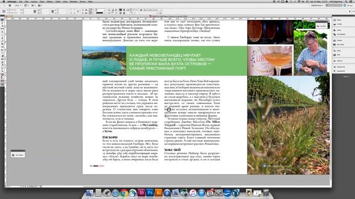Select the Direct Selection tool
Image resolution: width=355 pixels, height=199 pixels.
pos(2,23)
